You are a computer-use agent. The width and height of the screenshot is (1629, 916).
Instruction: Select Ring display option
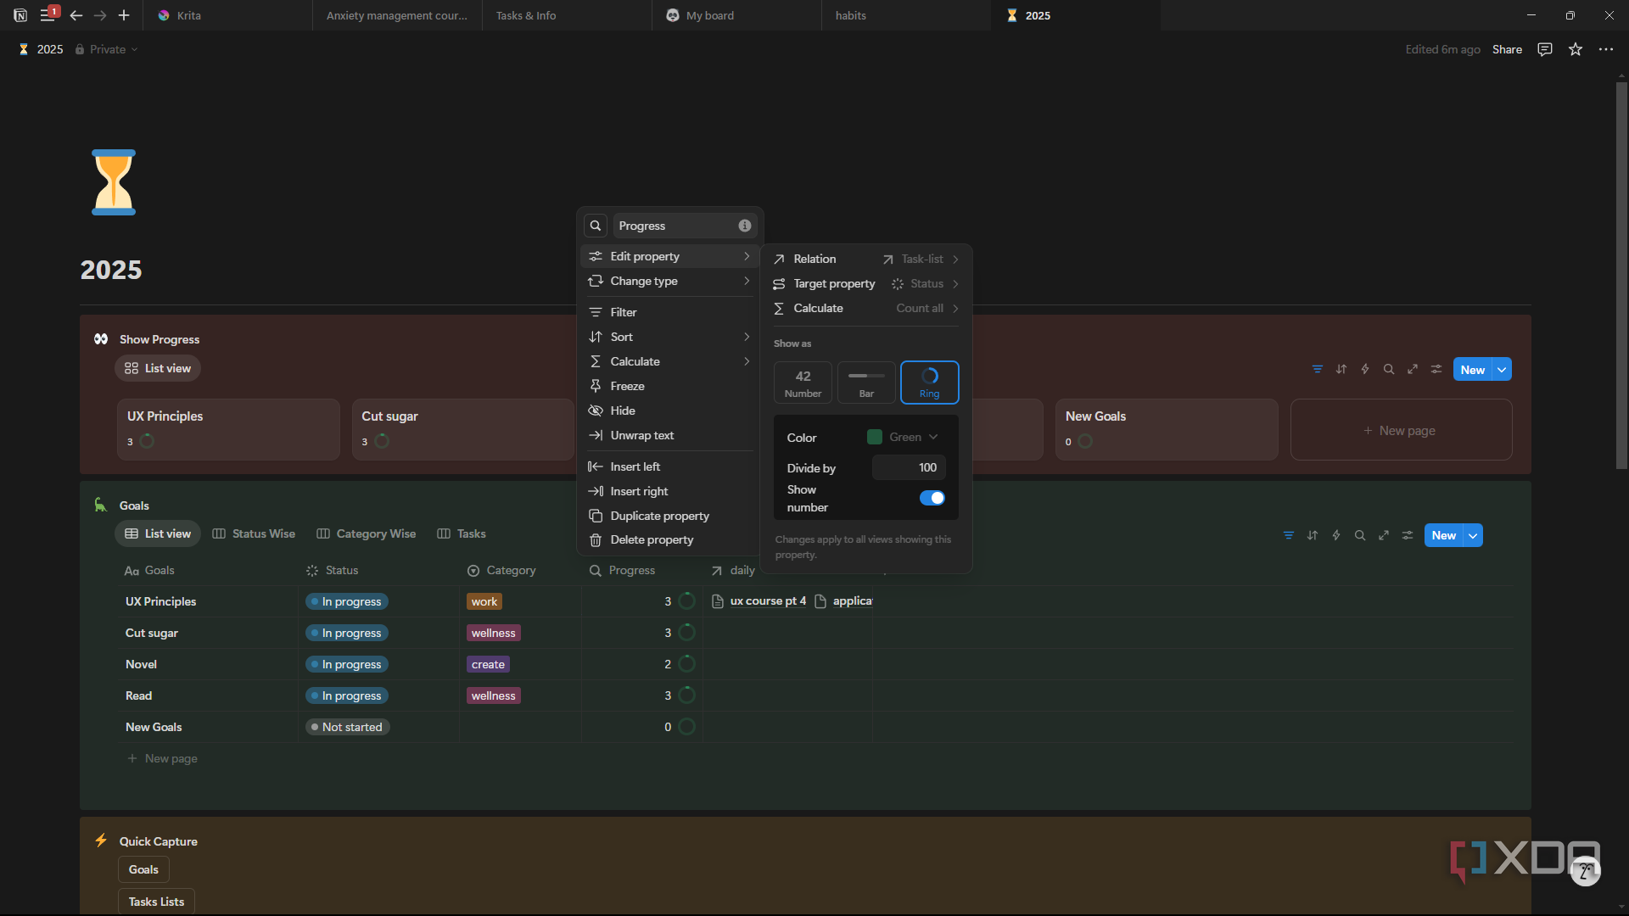pos(930,383)
